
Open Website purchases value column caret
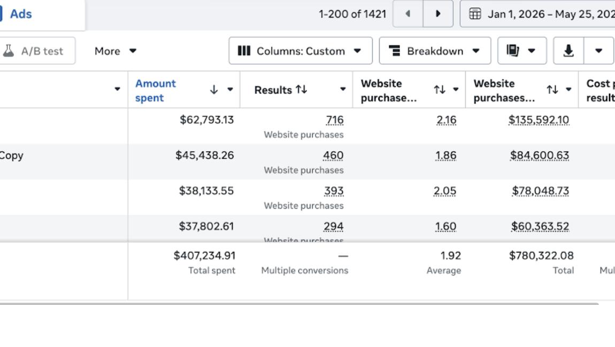point(568,90)
